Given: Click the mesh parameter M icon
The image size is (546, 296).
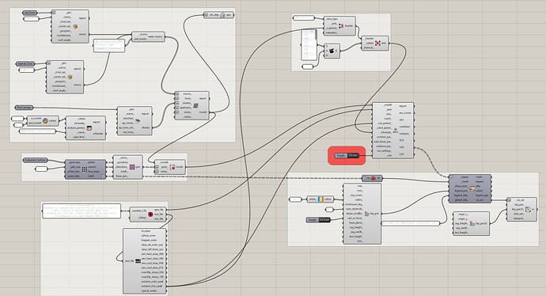Looking at the screenshot, I should (373, 178).
